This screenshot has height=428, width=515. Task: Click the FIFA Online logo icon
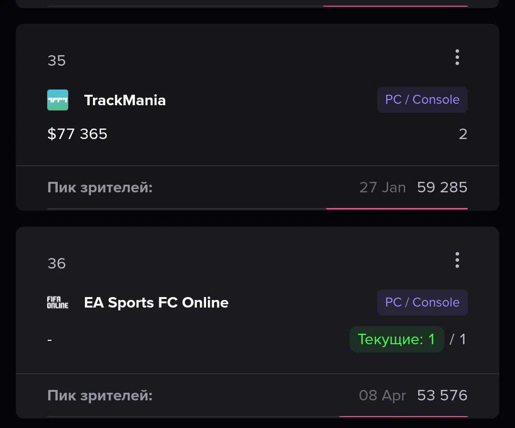(58, 302)
